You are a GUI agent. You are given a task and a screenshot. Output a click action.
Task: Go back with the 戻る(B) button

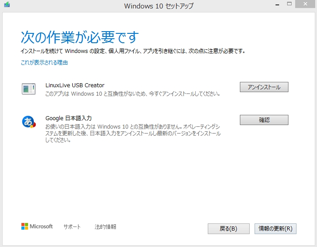228,229
